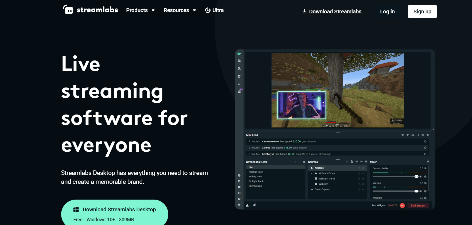Skip alert with Mini Feed skip icon
Image resolution: width=472 pixels, height=225 pixels.
(423, 135)
